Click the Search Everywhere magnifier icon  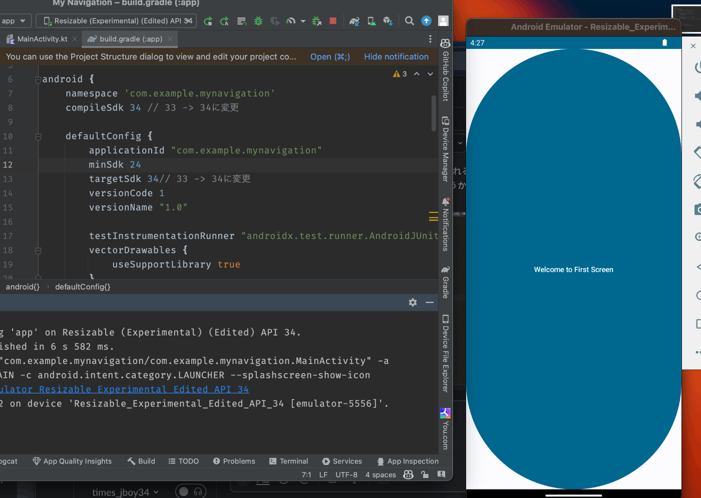click(x=410, y=21)
